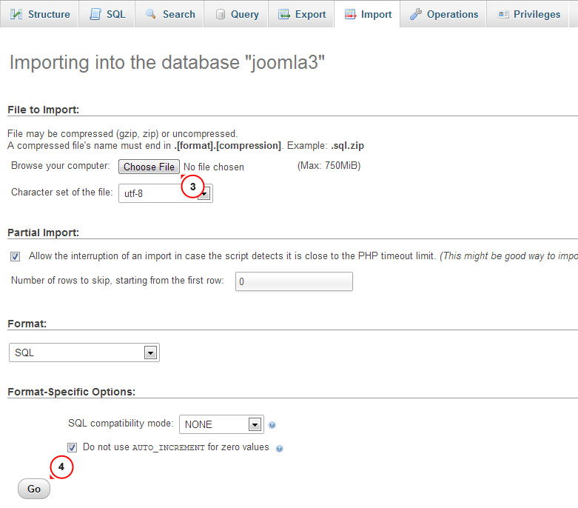Uncheck Do not use AUTO_INCREMENT checkbox
This screenshot has height=508, width=578.
pyautogui.click(x=72, y=447)
